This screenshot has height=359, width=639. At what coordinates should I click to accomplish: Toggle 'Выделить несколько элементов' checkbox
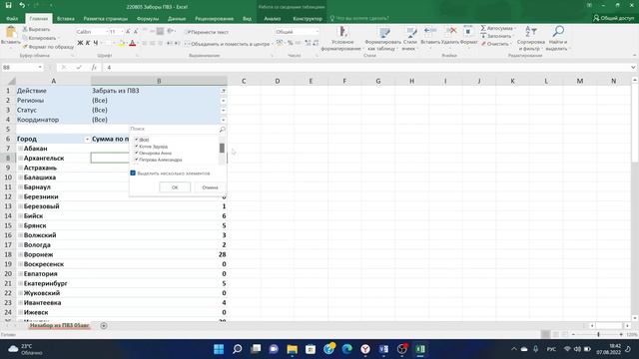pyautogui.click(x=133, y=173)
